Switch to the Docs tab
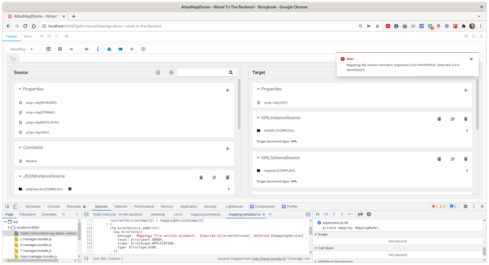Image resolution: width=489 pixels, height=265 pixels. [28, 36]
